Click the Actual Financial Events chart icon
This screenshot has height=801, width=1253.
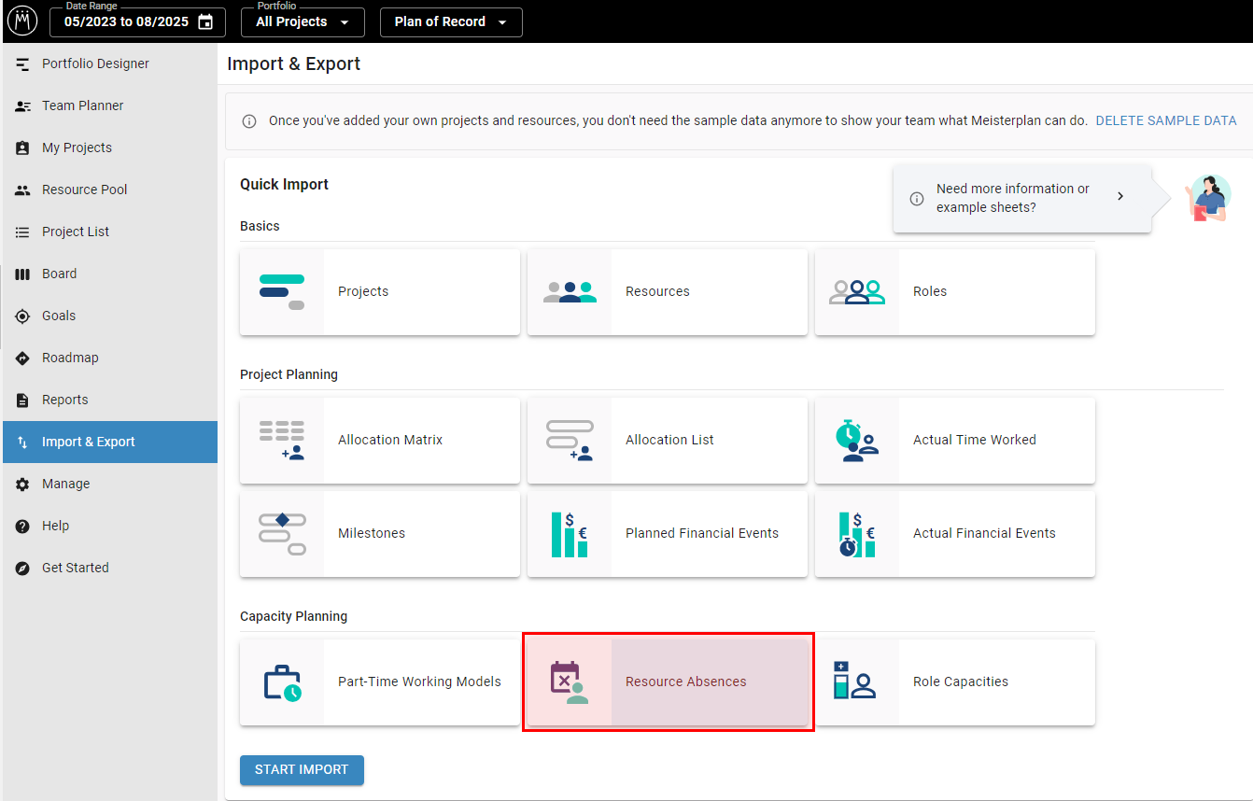point(857,534)
